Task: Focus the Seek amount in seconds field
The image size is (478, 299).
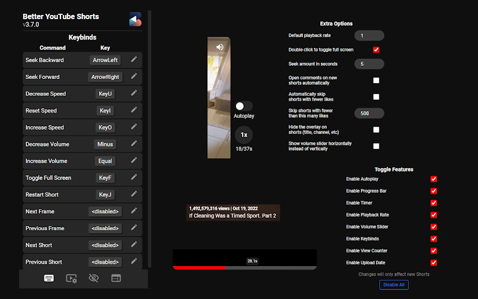Action: pyautogui.click(x=369, y=64)
